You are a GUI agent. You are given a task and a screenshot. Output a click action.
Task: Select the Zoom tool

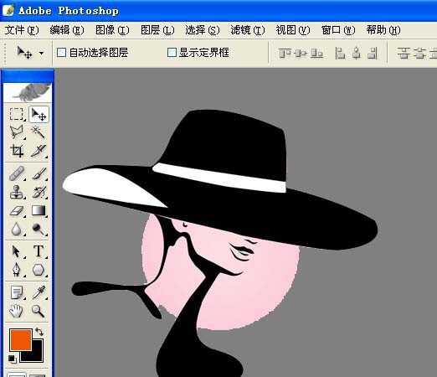tap(39, 311)
